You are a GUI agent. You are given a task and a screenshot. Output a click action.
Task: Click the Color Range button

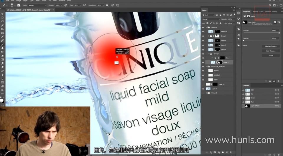(x=271, y=51)
